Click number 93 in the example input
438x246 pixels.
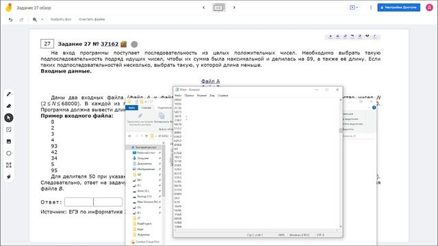pos(54,146)
